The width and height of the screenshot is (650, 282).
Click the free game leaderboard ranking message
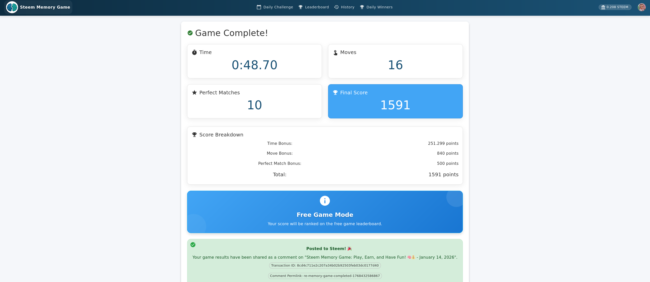(x=325, y=224)
